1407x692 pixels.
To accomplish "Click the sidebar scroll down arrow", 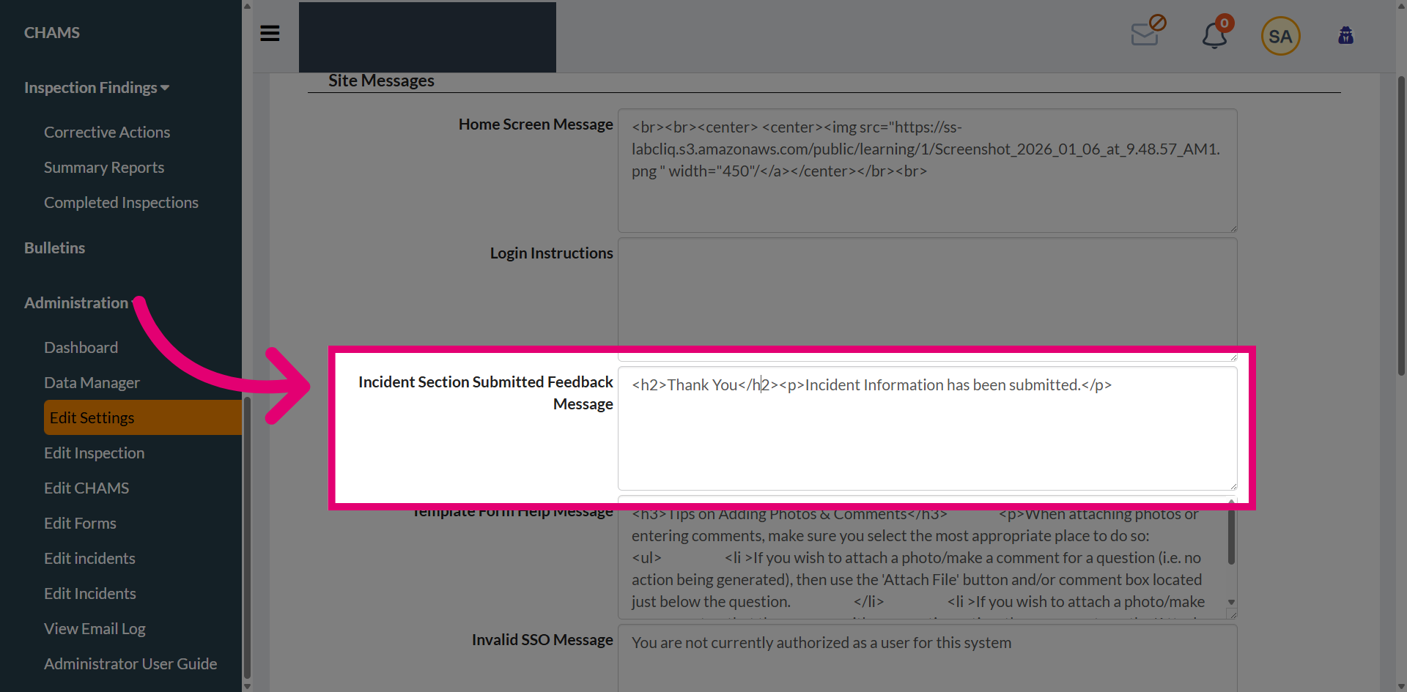I will pos(247,686).
